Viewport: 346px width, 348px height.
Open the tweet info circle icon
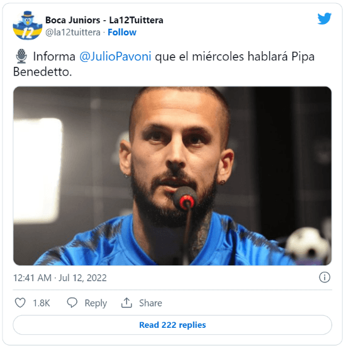pyautogui.click(x=325, y=277)
